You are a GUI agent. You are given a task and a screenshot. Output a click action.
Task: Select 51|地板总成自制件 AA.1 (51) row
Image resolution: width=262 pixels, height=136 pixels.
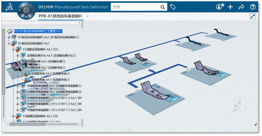[x=40, y=49]
